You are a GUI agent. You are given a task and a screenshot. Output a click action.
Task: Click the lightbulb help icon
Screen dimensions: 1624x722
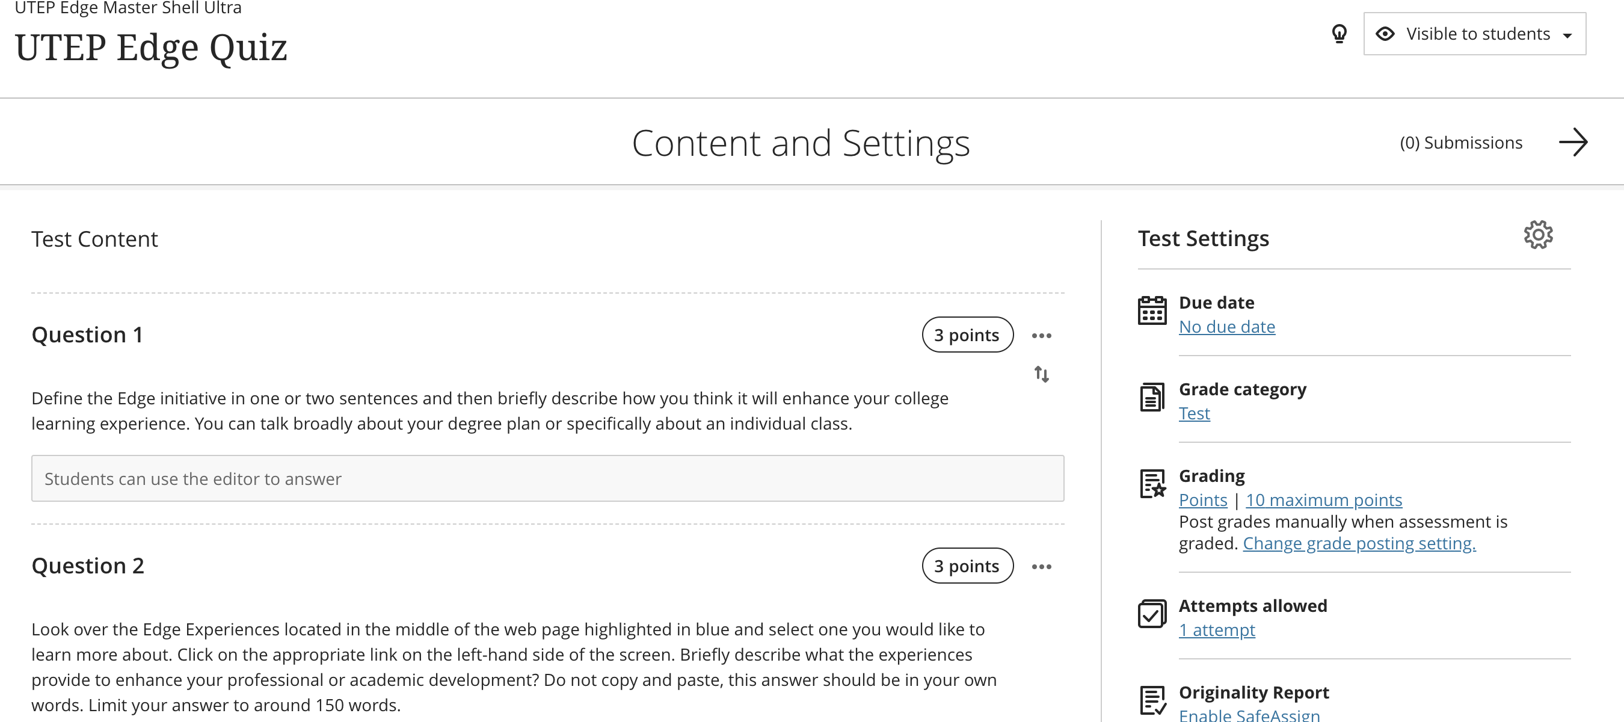(1339, 34)
